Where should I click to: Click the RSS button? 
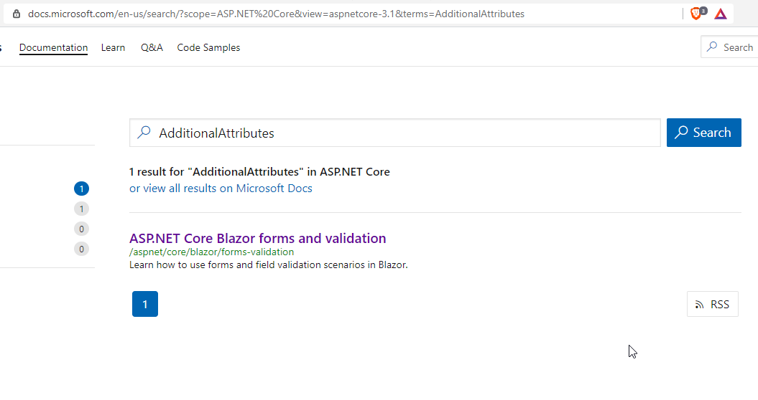712,304
